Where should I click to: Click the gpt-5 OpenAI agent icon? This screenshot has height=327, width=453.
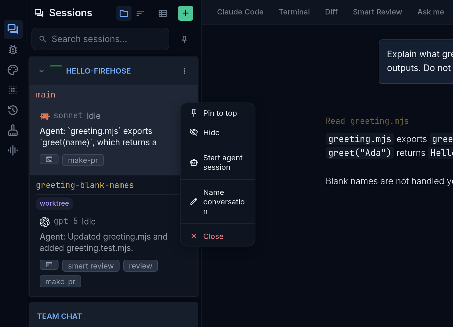coord(45,222)
